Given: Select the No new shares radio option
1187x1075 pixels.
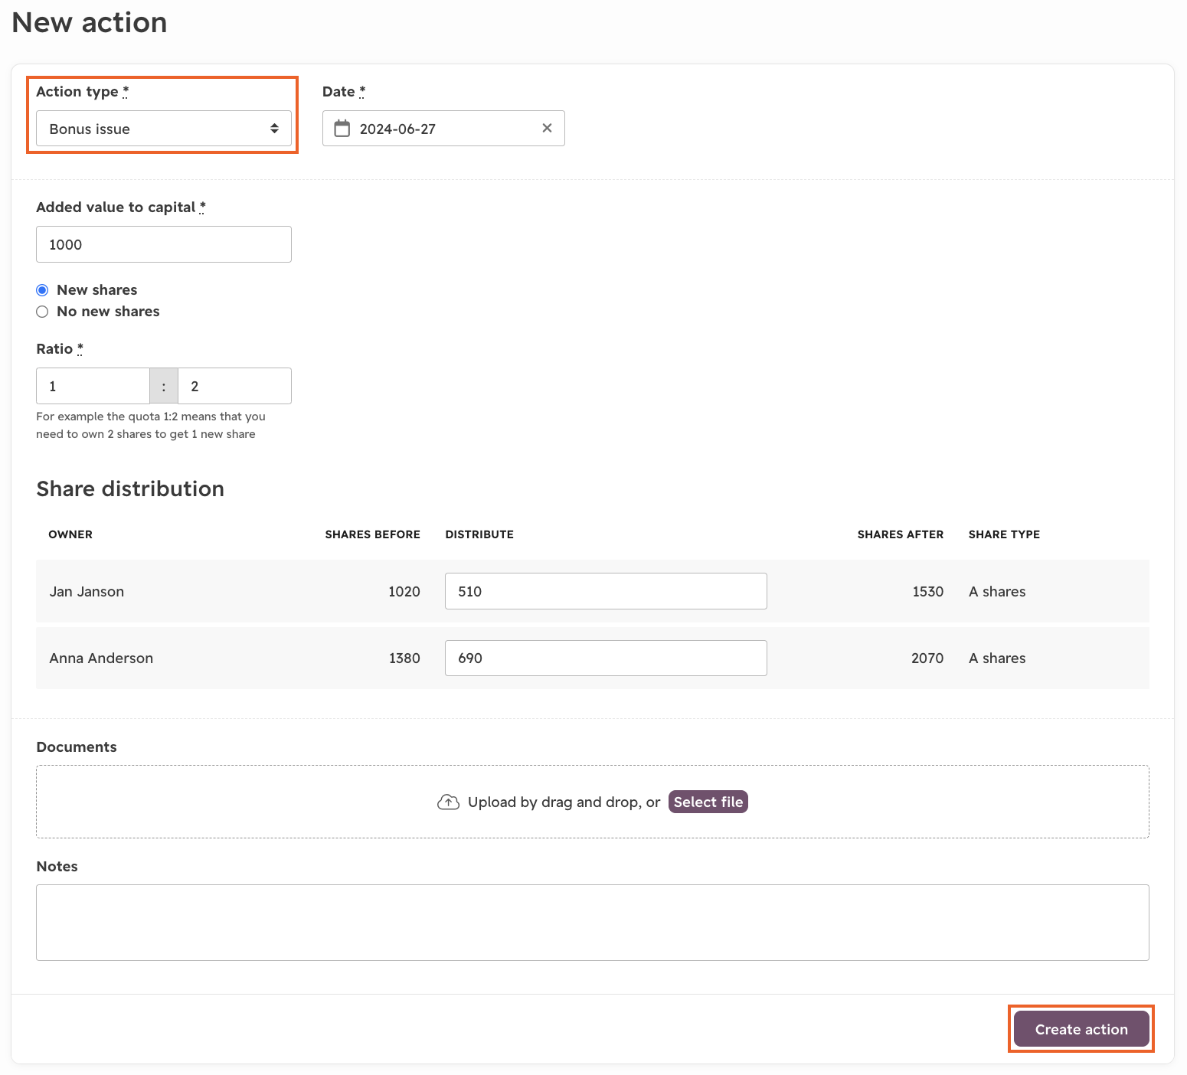Looking at the screenshot, I should [x=42, y=312].
